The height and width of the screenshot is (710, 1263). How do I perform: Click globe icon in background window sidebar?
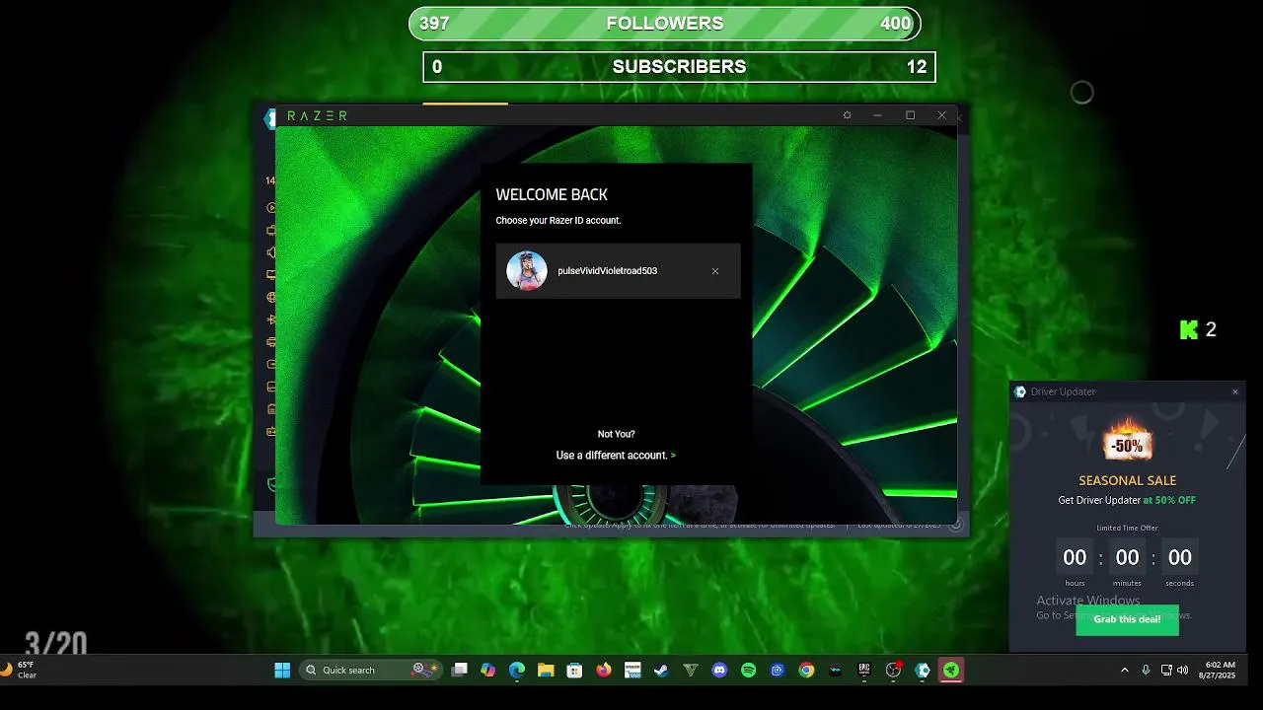271,297
